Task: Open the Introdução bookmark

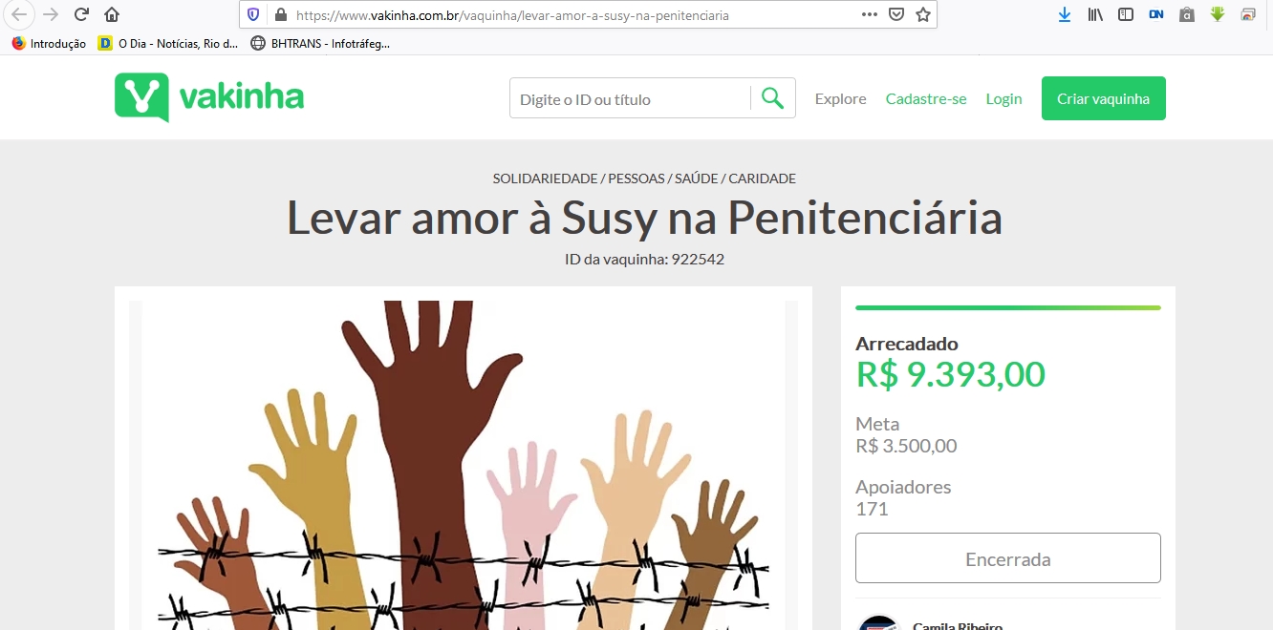Action: pos(49,43)
